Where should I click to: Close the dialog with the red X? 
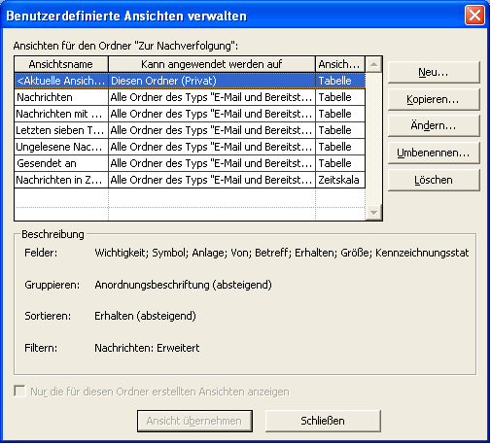click(474, 16)
